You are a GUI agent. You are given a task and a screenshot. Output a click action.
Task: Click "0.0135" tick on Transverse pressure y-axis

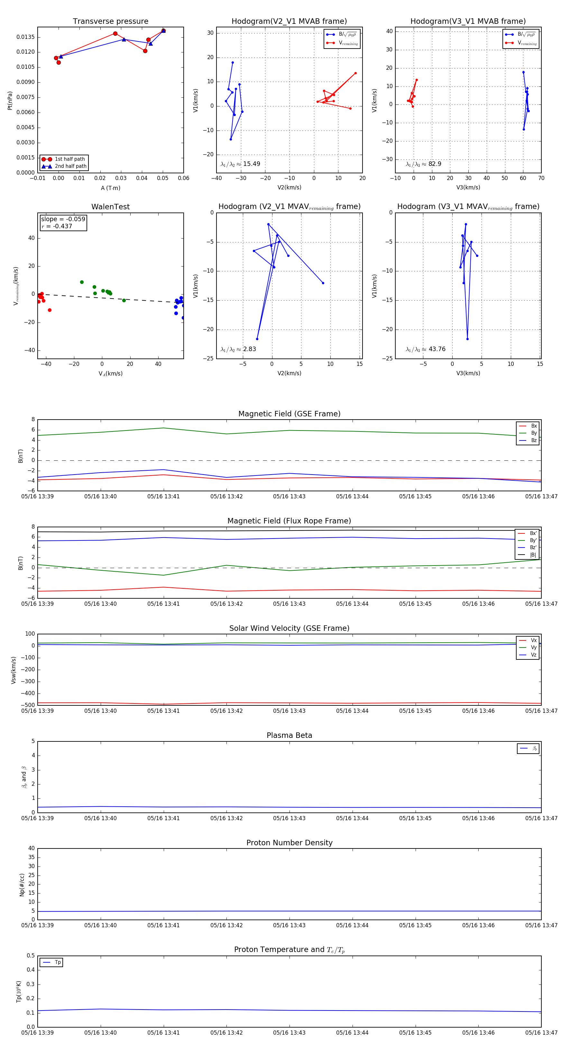point(25,37)
